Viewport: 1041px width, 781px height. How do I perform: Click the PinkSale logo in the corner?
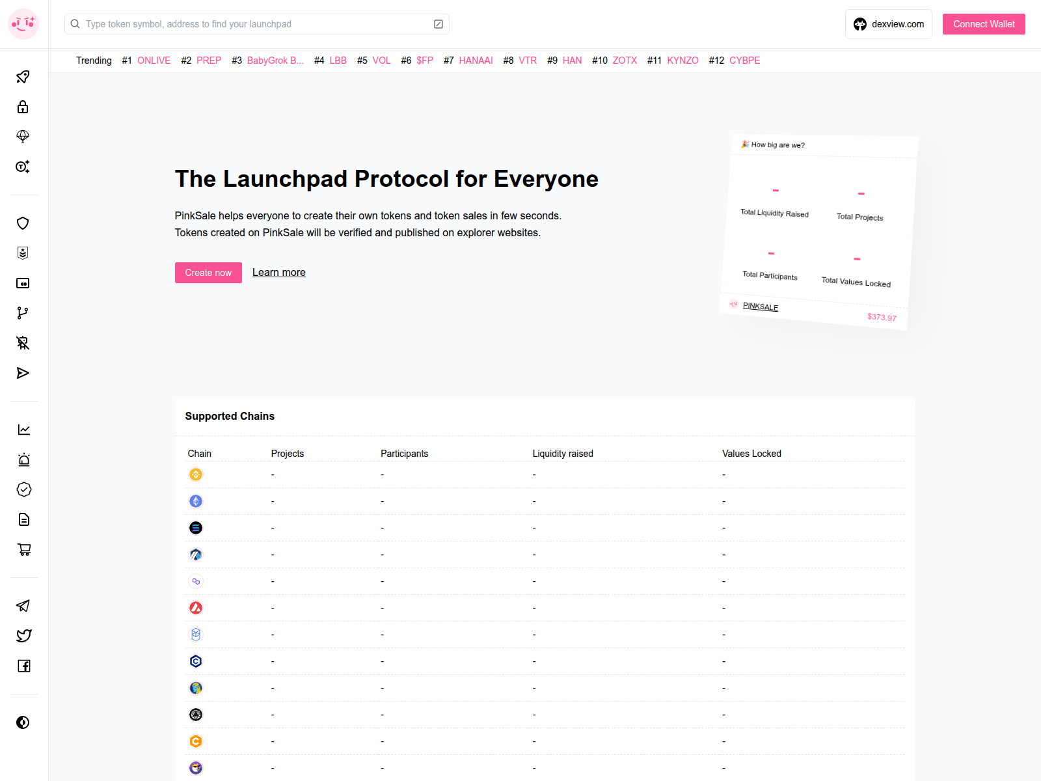pos(23,24)
